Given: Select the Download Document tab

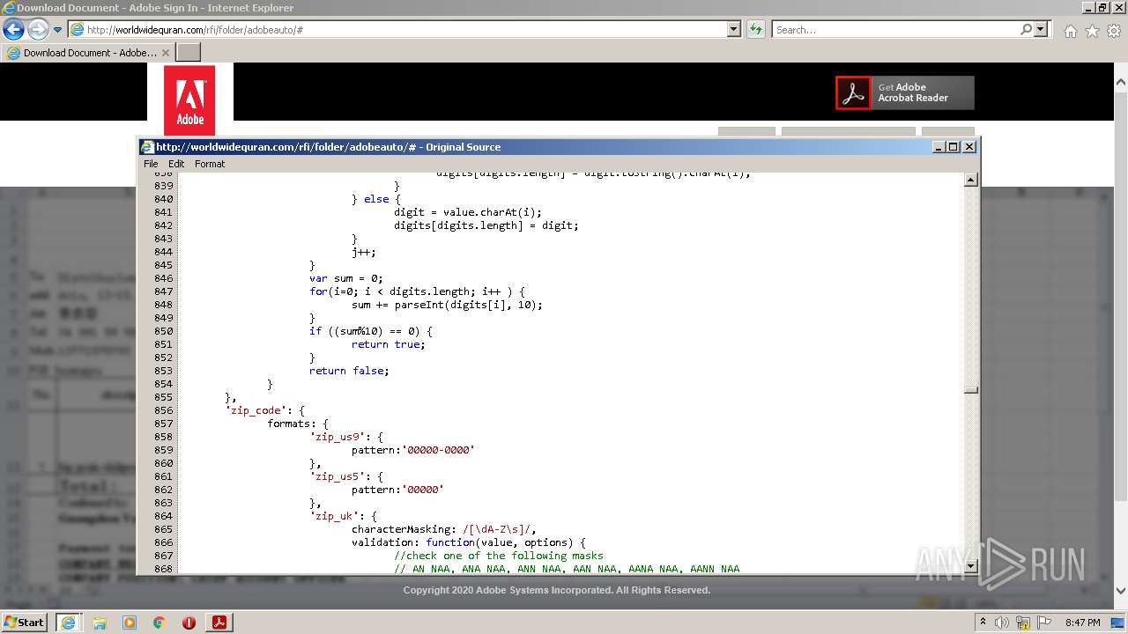Looking at the screenshot, I should click(x=88, y=53).
